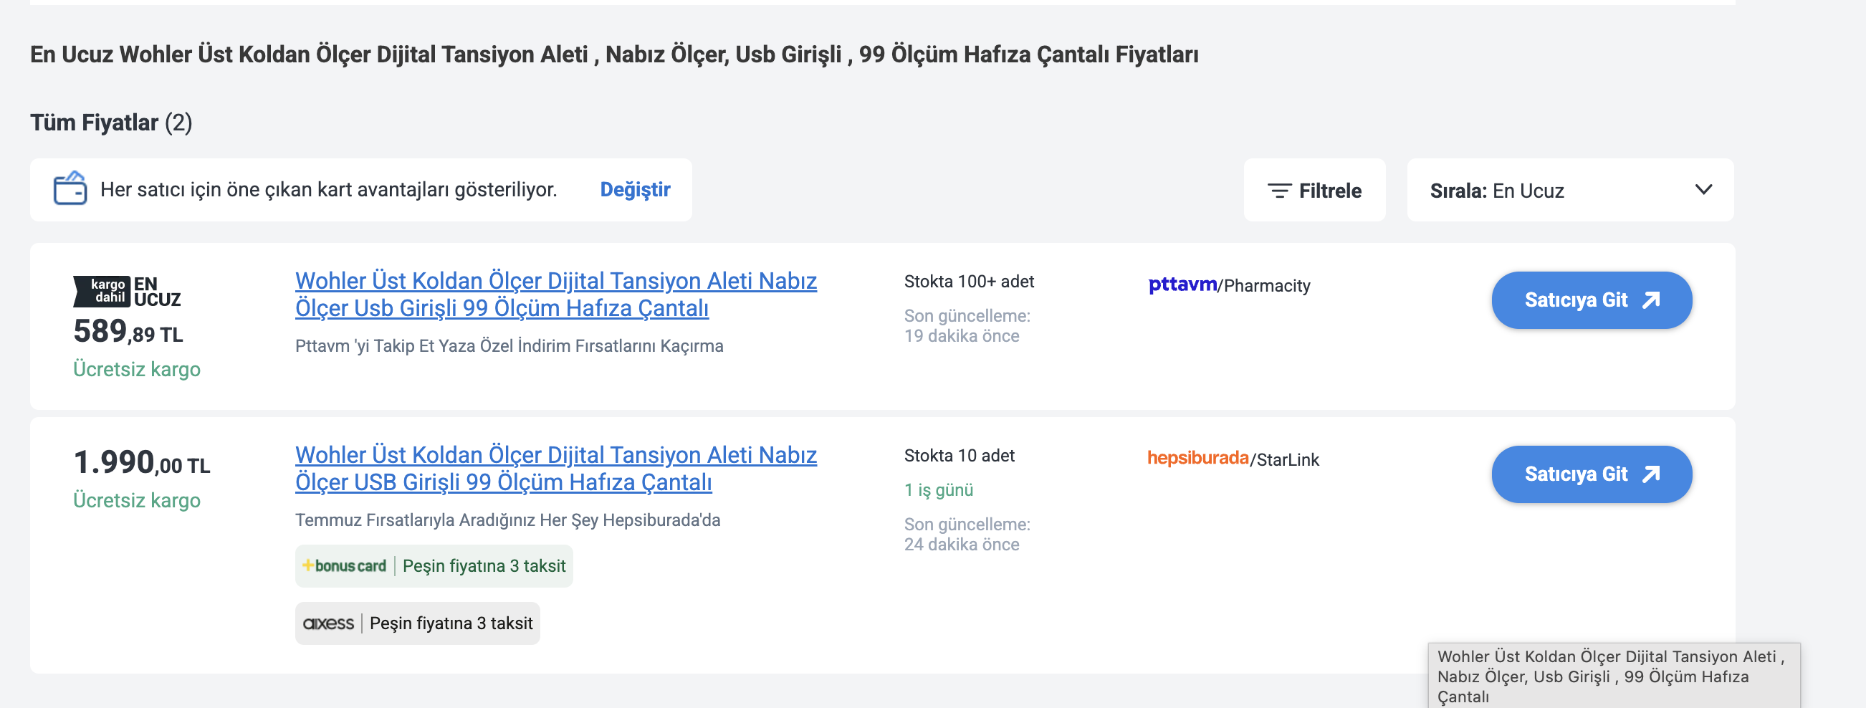Viewport: 1866px width, 708px height.
Task: Click the StarLink seller name
Action: [x=1287, y=459]
